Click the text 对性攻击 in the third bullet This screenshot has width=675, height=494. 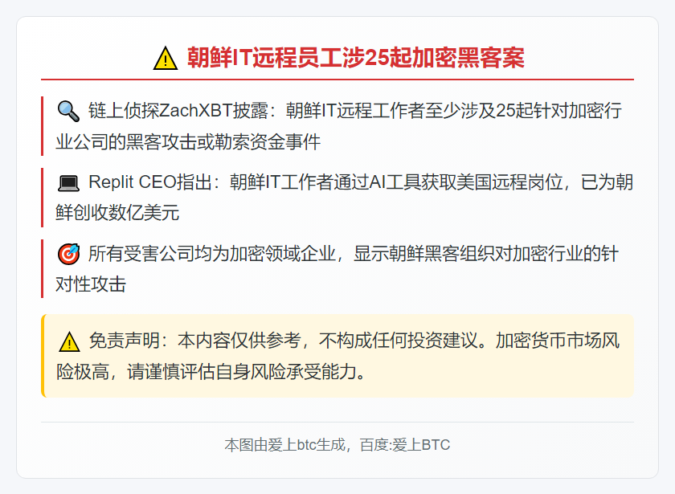[91, 284]
